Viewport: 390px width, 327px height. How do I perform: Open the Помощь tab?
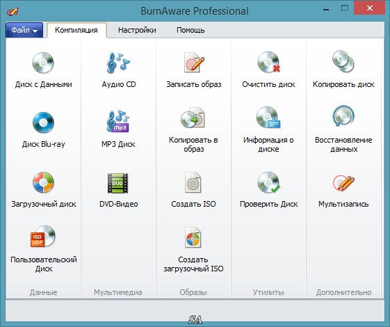coord(190,30)
